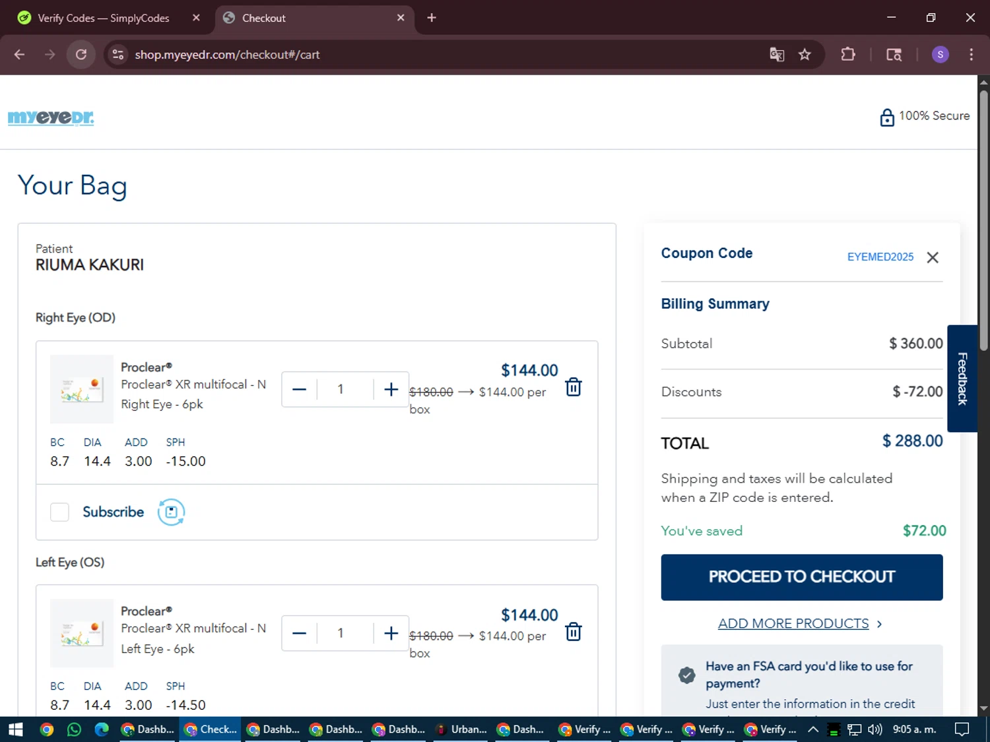The height and width of the screenshot is (742, 990).
Task: Increase Left Eye box quantity
Action: (391, 633)
